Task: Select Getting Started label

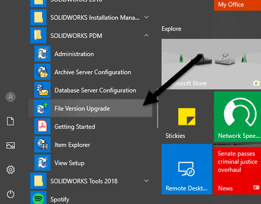Action: click(75, 127)
